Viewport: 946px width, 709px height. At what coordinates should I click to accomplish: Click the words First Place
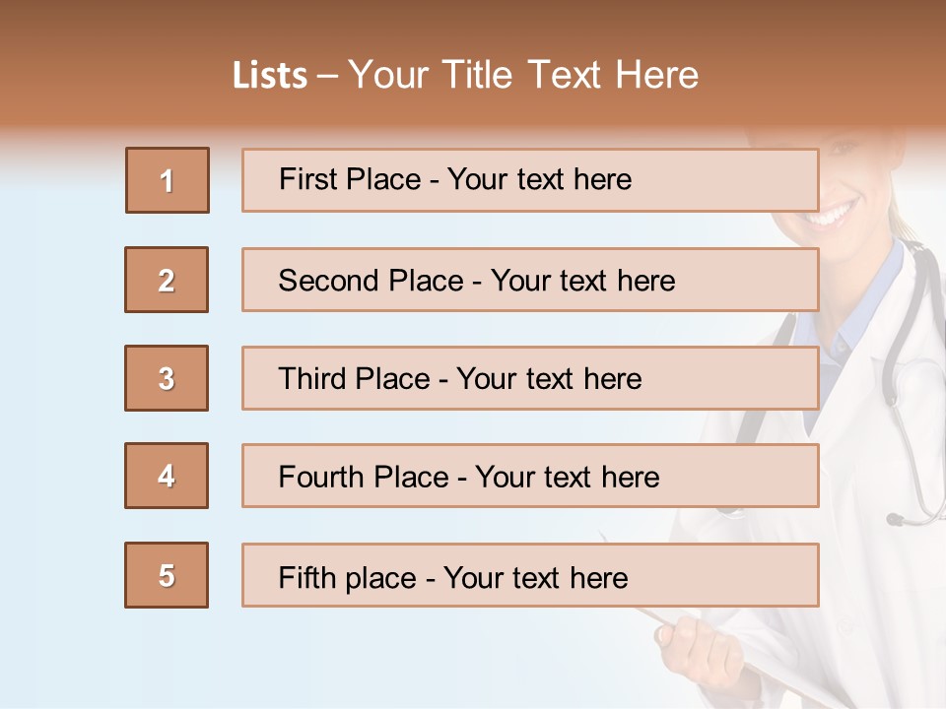[x=350, y=179]
